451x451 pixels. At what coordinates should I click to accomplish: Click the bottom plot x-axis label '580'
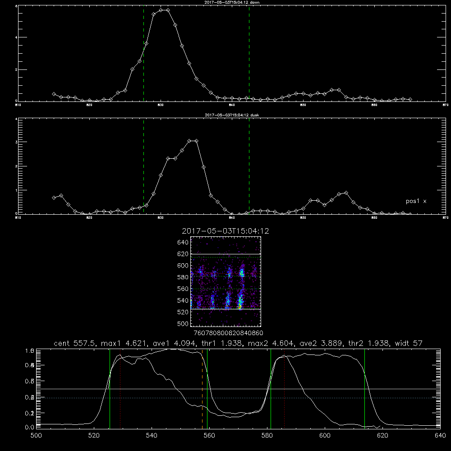coord(267,436)
